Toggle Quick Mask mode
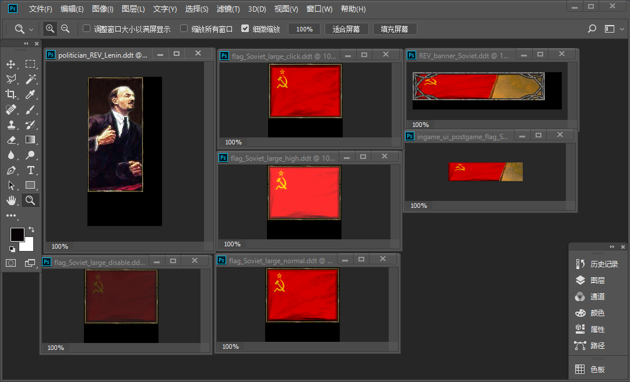This screenshot has height=382, width=630. (11, 263)
